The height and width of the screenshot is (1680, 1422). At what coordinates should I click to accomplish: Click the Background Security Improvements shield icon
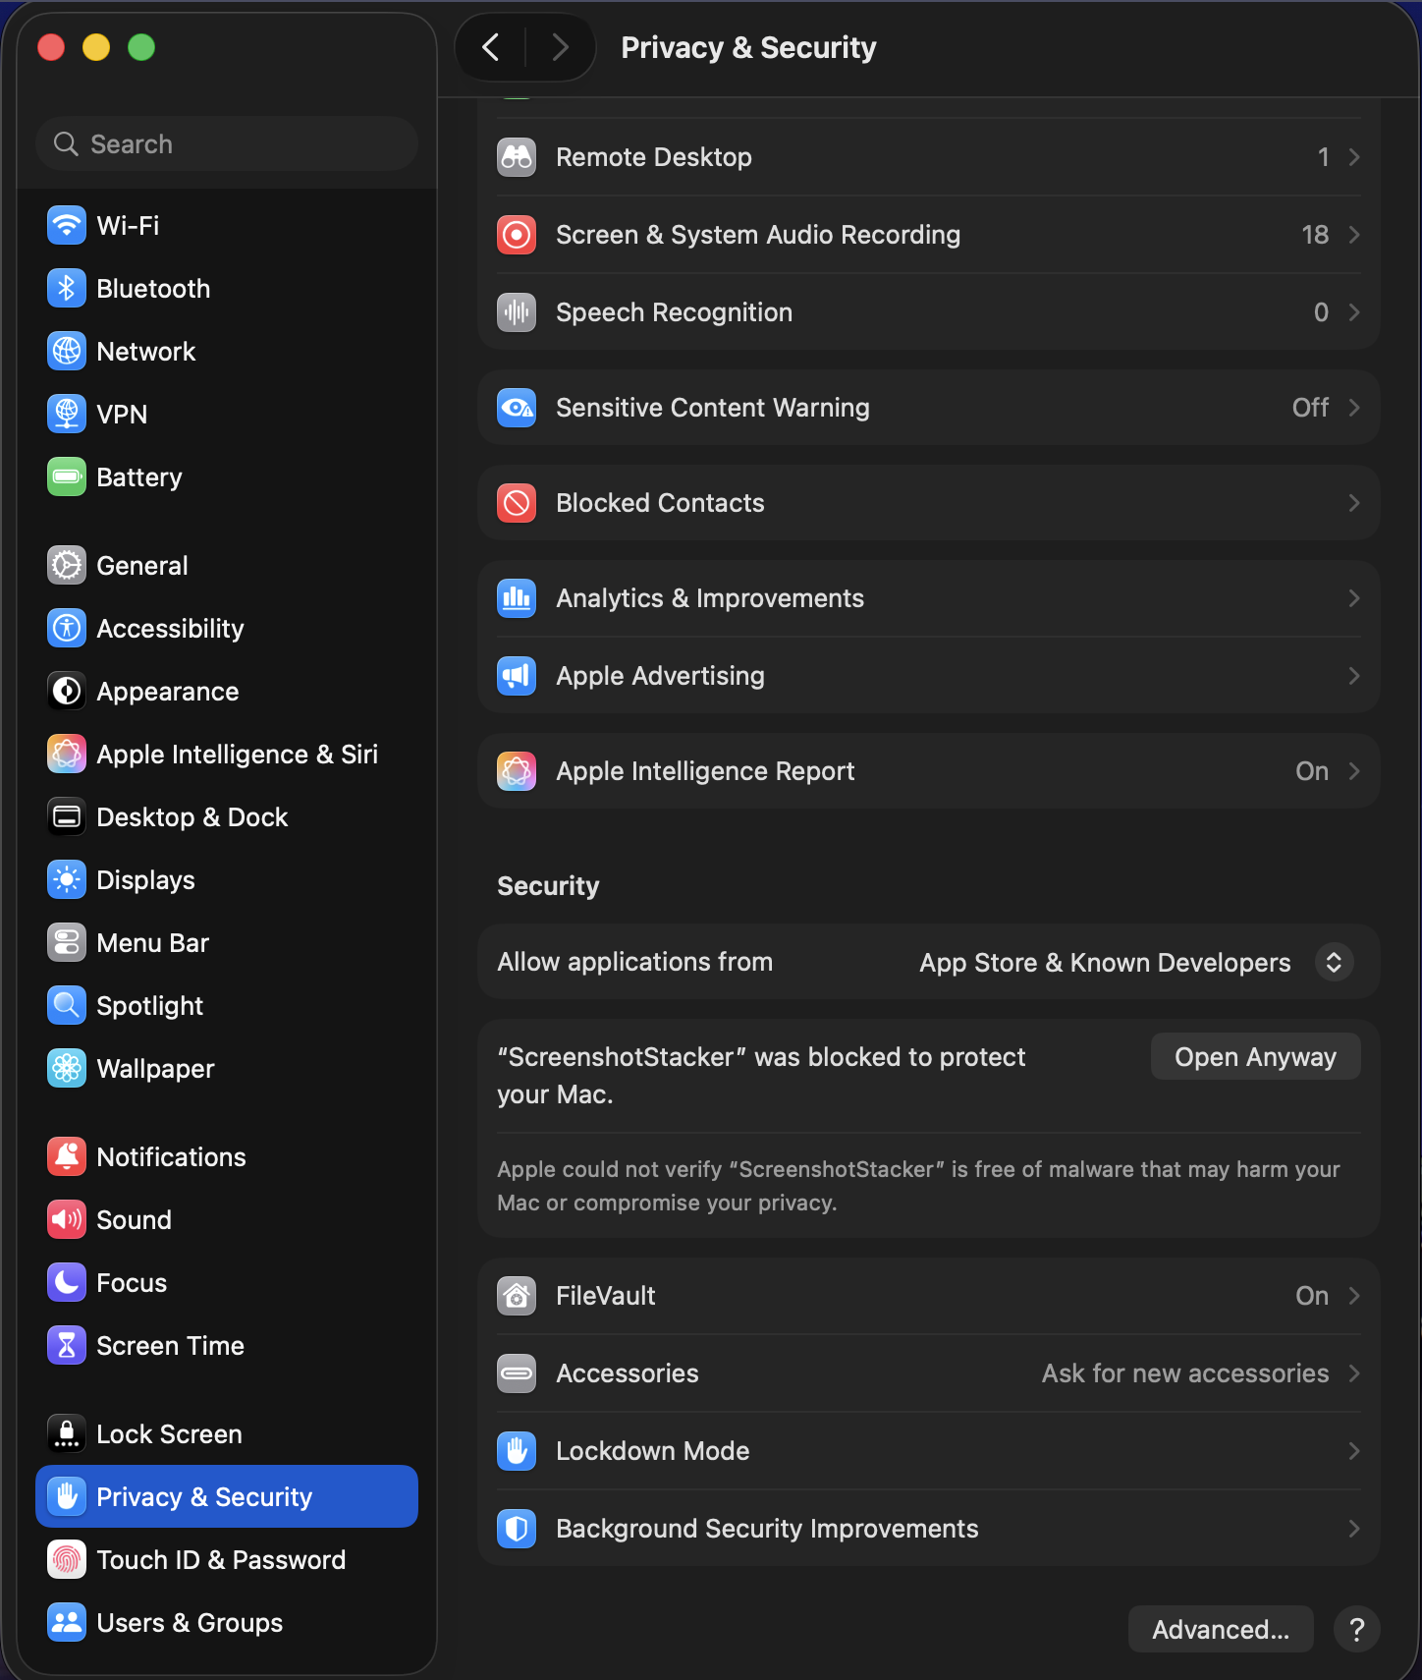point(517,1529)
